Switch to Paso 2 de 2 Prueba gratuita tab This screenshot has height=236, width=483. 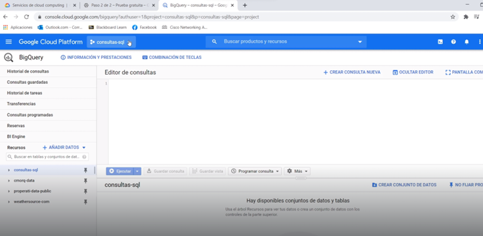point(119,5)
